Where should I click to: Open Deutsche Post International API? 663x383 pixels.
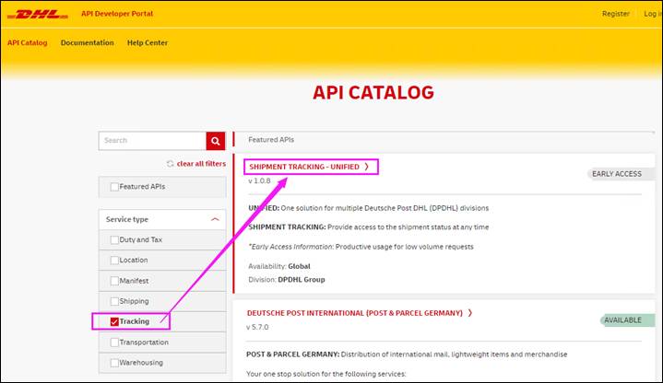pyautogui.click(x=355, y=313)
